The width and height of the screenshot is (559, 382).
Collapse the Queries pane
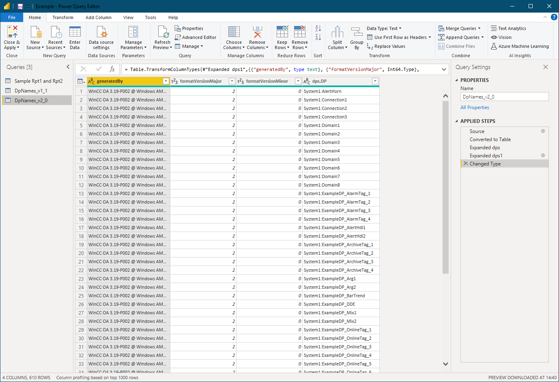coord(68,67)
